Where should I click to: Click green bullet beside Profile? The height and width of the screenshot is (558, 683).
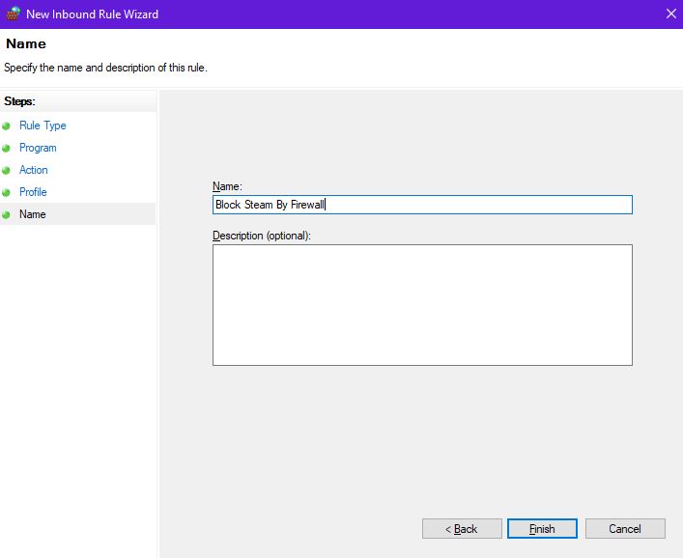tap(6, 193)
